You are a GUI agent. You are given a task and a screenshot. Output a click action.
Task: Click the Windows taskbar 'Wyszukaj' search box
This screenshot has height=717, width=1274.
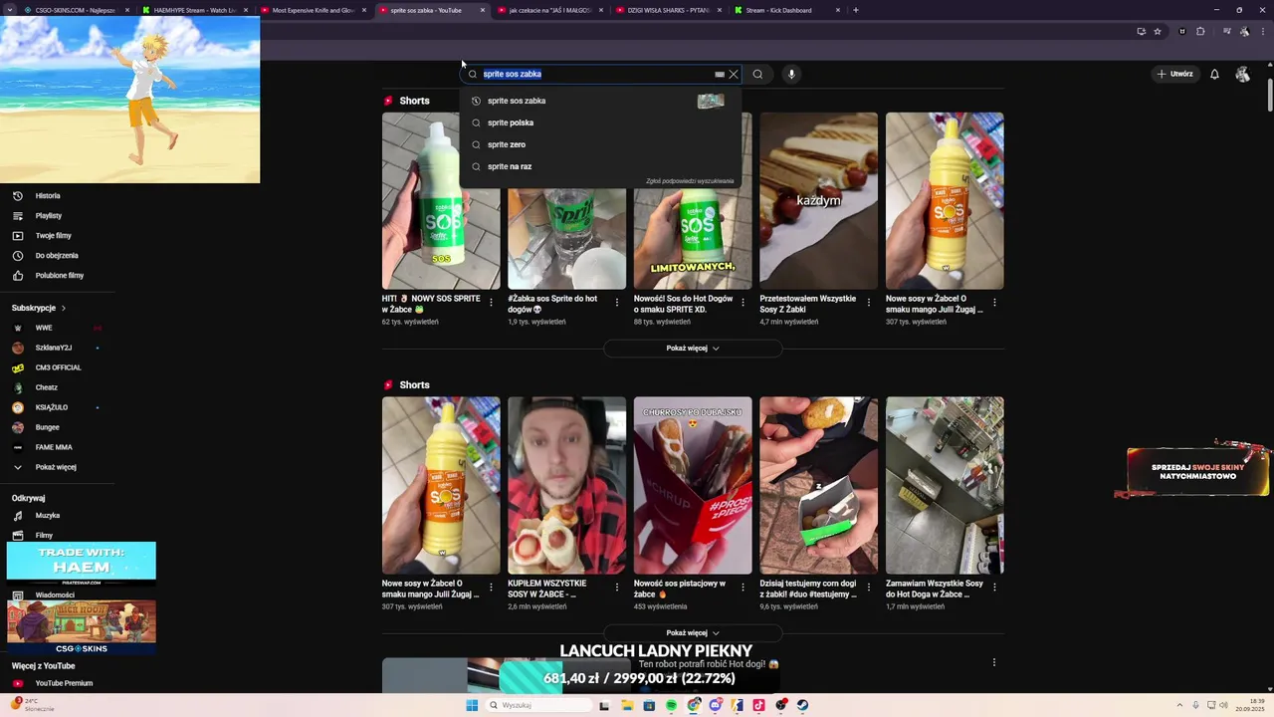pyautogui.click(x=537, y=705)
